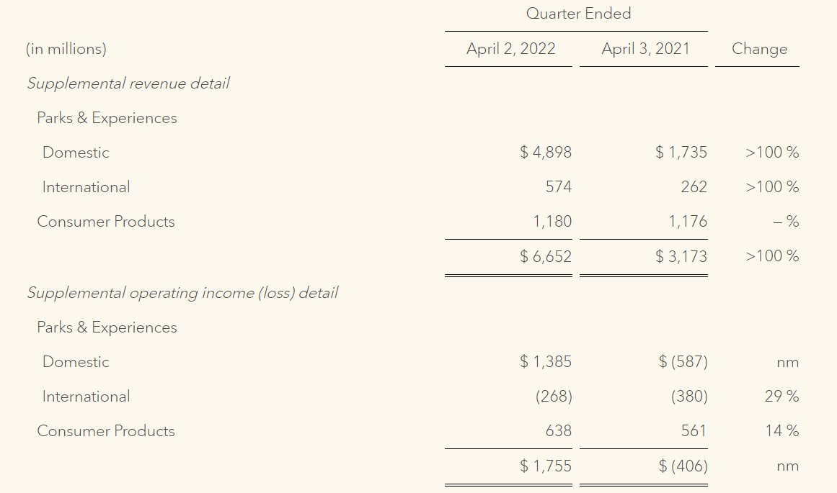Viewport: 837px width, 493px height.
Task: Click the (in millions) label
Action: click(x=66, y=49)
